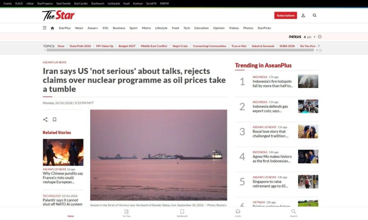Read 'Agnez Mo makes history' trending story
368x220 pixels.
click(272, 159)
